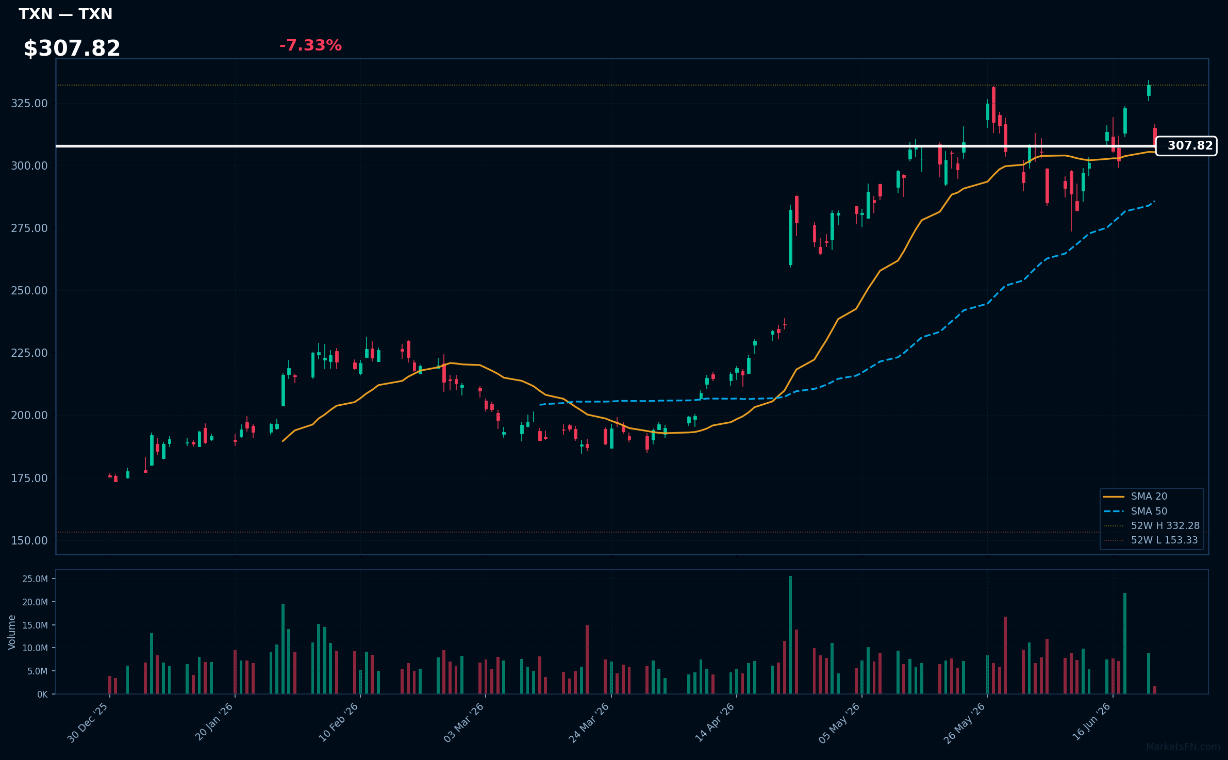The width and height of the screenshot is (1228, 760).
Task: Click the $307.82 current price heading
Action: [x=72, y=48]
